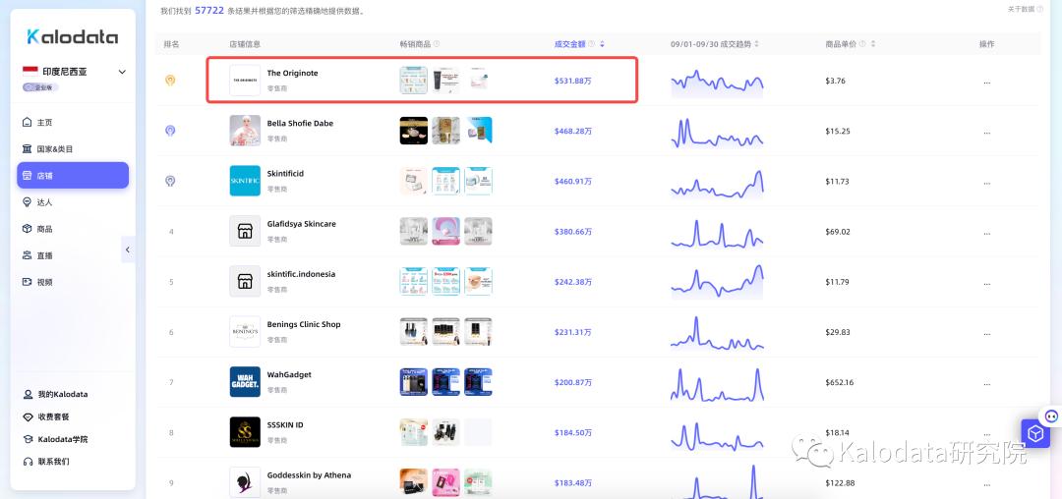
Task: Click rank two medal icon
Action: pyautogui.click(x=171, y=131)
